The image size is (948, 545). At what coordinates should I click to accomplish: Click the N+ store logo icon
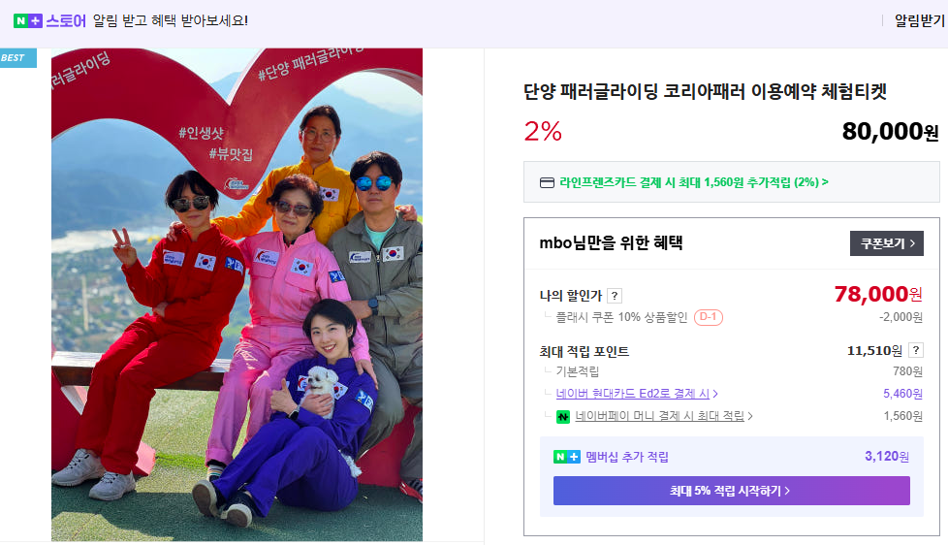point(28,21)
